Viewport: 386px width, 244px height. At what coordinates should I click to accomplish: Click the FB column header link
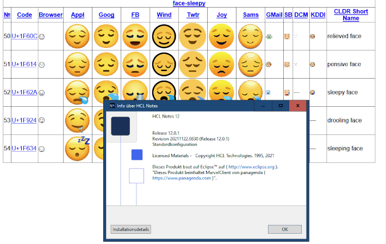click(x=135, y=15)
